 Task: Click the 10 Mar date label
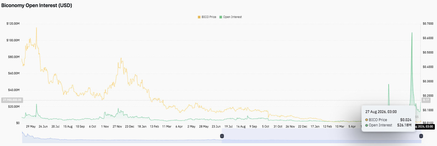[x=340, y=127]
